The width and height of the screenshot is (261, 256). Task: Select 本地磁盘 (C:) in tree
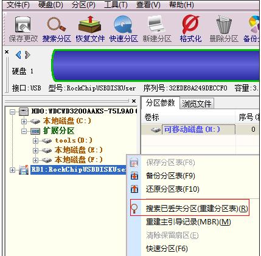click(67, 121)
